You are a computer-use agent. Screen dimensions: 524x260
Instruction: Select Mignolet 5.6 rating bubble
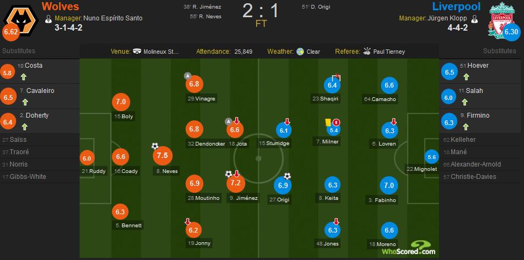[x=431, y=157]
